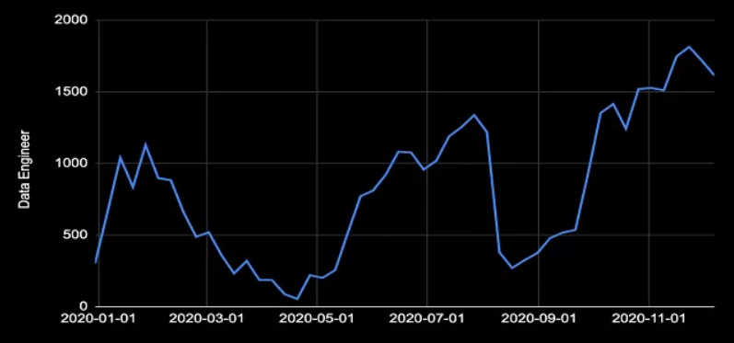Click the line peak near late July
The image size is (734, 343).
click(x=474, y=115)
